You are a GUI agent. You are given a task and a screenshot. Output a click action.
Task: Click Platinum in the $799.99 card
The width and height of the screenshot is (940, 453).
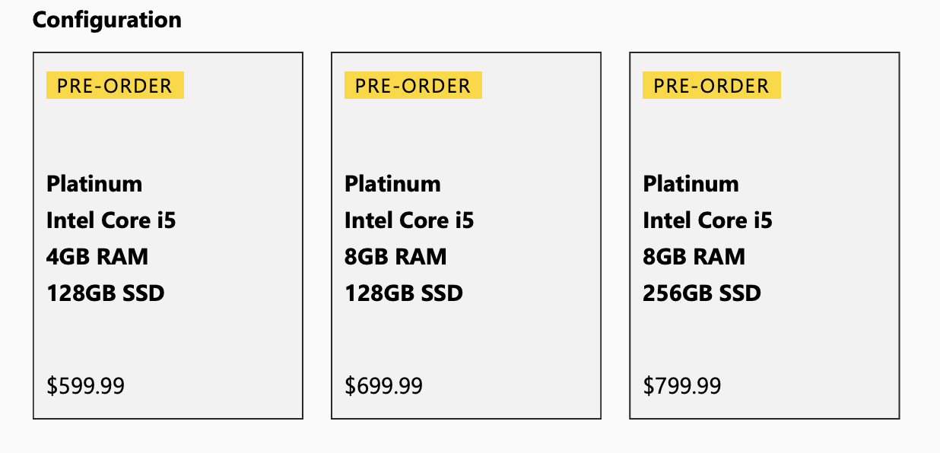tap(691, 184)
